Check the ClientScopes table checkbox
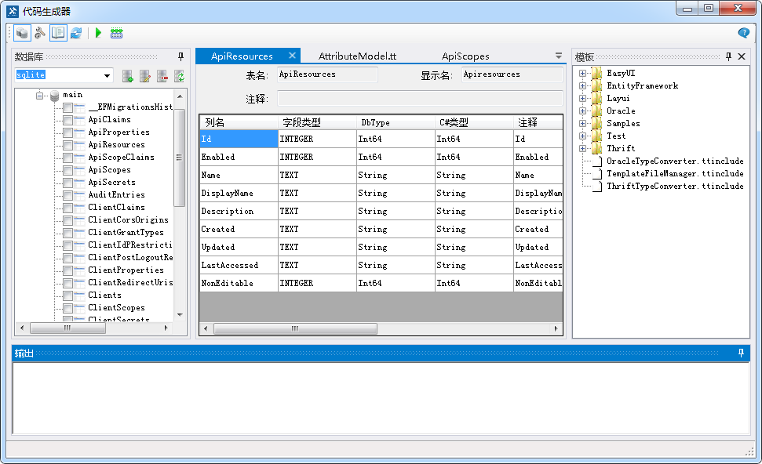 click(68, 308)
